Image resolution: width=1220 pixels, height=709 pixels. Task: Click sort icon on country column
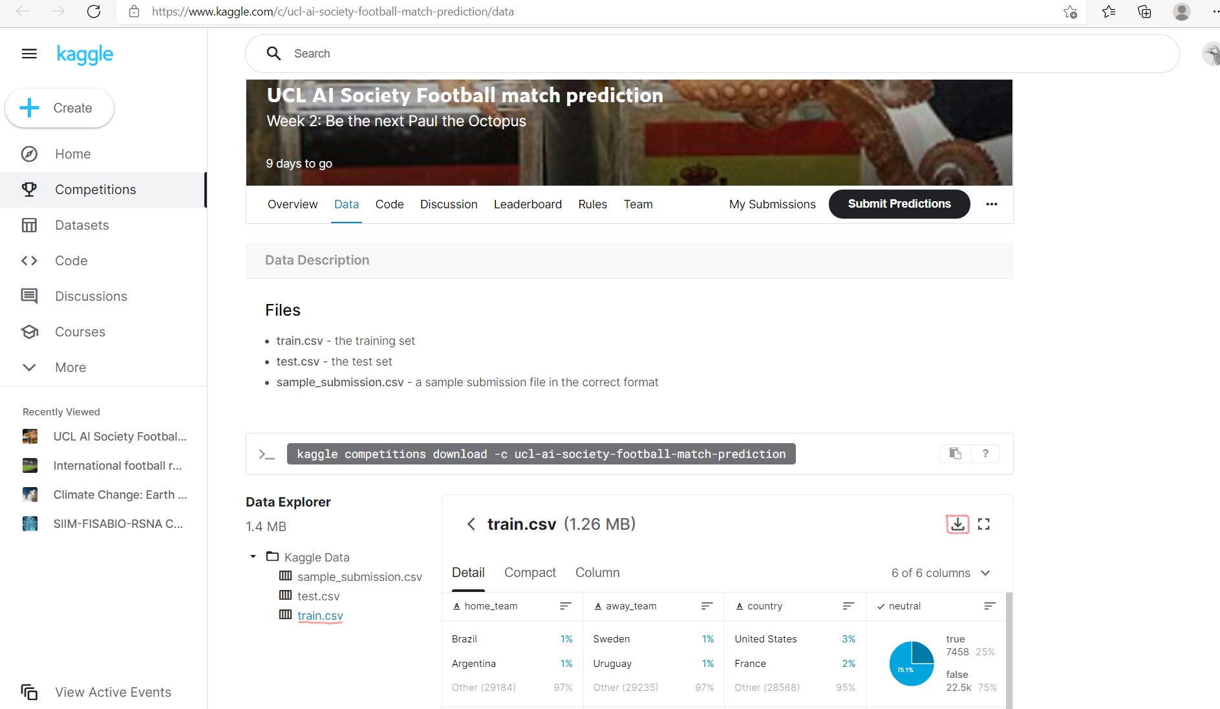tap(849, 606)
